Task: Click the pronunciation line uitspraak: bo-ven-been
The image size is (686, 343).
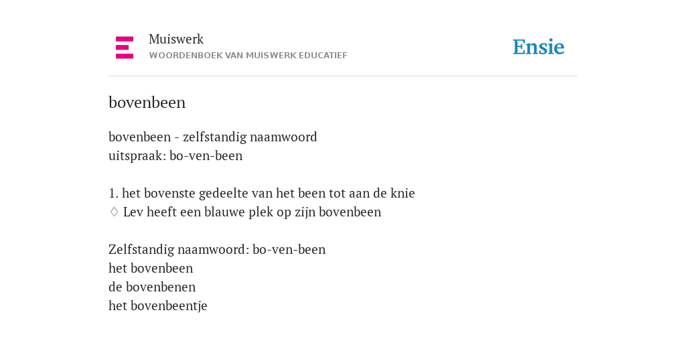Action: (x=176, y=155)
